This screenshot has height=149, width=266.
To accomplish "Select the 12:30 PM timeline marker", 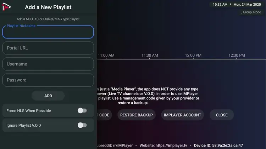I will point(237,55).
